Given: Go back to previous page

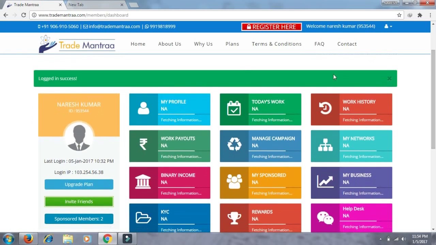Looking at the screenshot, I should click(x=6, y=15).
